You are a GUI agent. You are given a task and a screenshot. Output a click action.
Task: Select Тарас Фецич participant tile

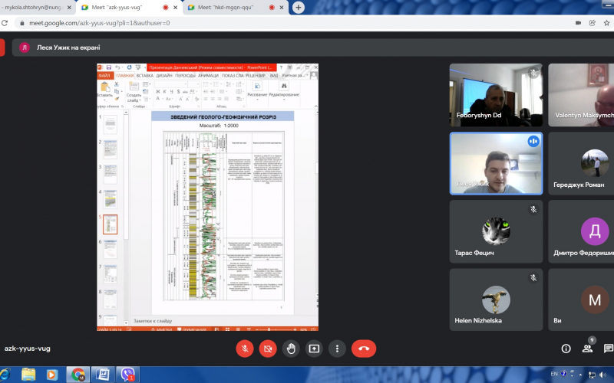(496, 230)
